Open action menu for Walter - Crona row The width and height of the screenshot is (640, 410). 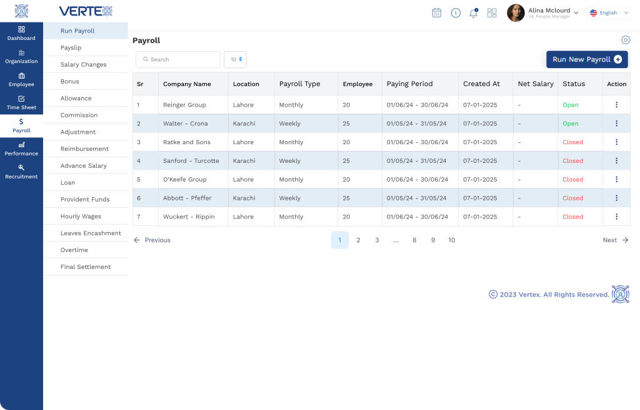(x=616, y=124)
